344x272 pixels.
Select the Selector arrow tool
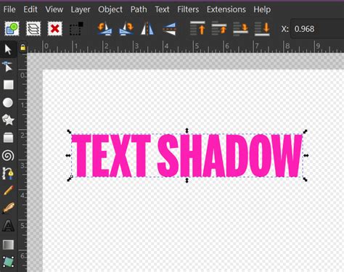8,49
